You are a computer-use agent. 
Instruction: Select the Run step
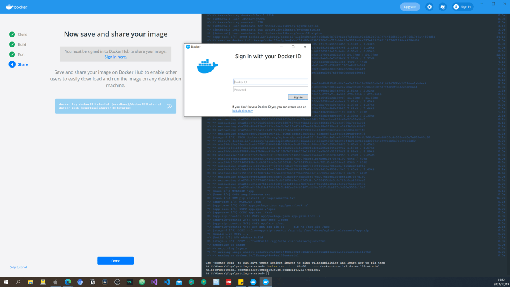(x=17, y=55)
